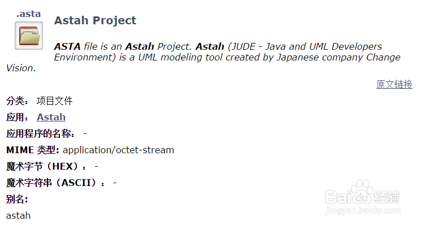Image resolution: width=424 pixels, height=225 pixels.
Task: Click the MIME 类型 label
Action: pos(32,150)
